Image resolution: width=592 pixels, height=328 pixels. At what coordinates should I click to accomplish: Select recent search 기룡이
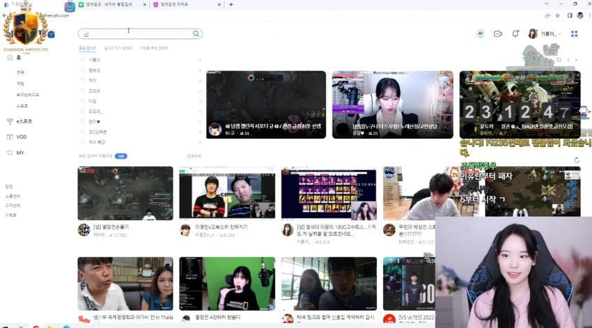point(95,60)
